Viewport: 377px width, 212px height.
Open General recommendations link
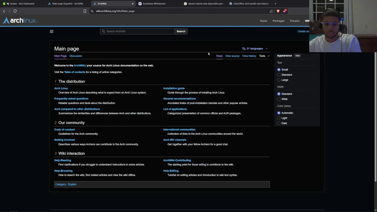pyautogui.click(x=179, y=99)
